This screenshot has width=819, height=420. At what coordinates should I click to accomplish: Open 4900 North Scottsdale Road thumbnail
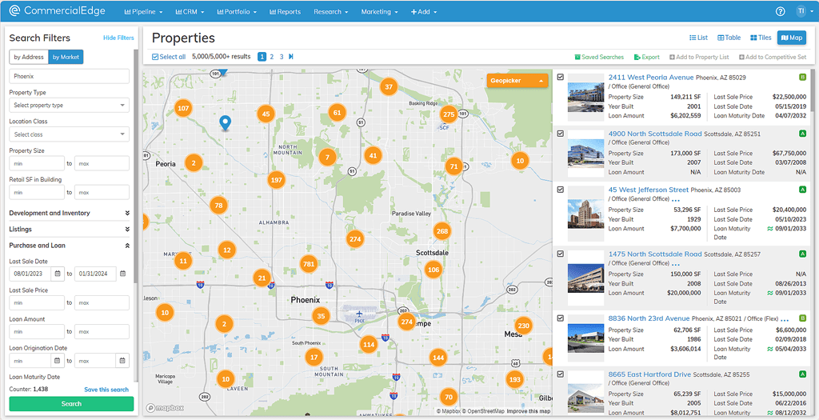point(585,153)
